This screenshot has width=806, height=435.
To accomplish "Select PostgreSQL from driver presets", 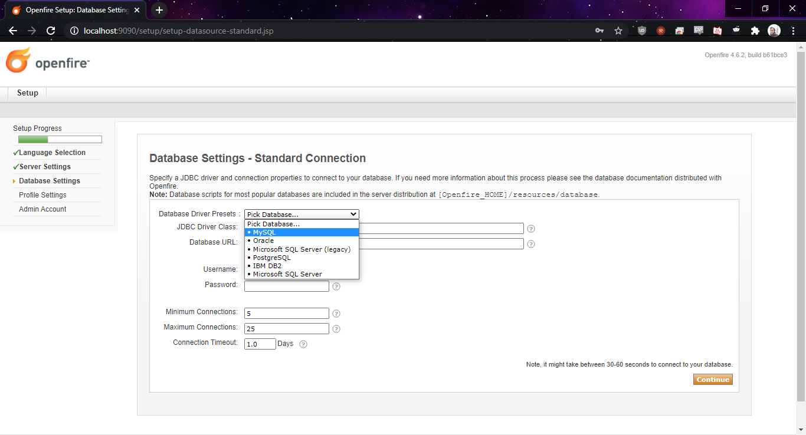I will (302, 258).
